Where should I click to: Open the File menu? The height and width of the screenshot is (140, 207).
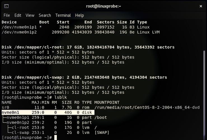[x=6, y=15]
